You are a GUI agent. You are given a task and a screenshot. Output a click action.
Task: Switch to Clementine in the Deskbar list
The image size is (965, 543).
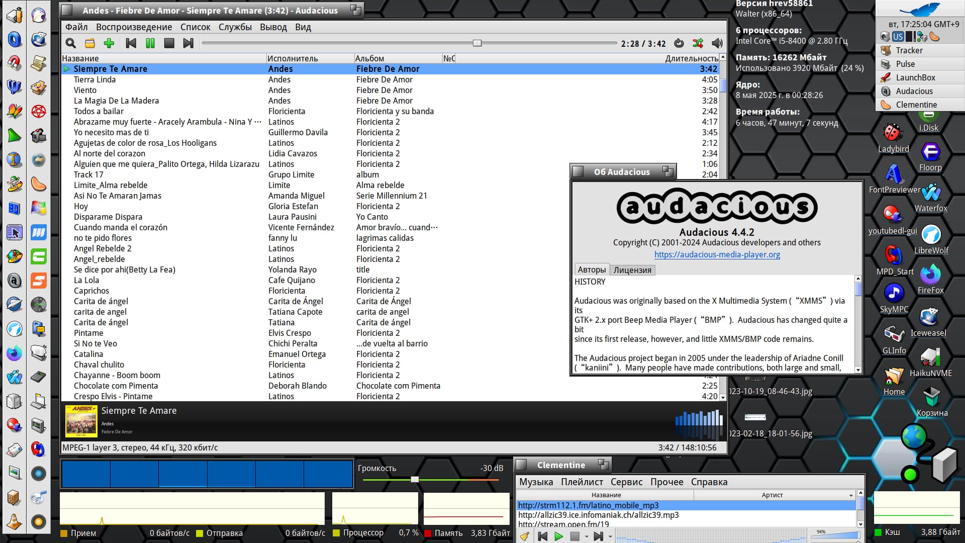920,105
